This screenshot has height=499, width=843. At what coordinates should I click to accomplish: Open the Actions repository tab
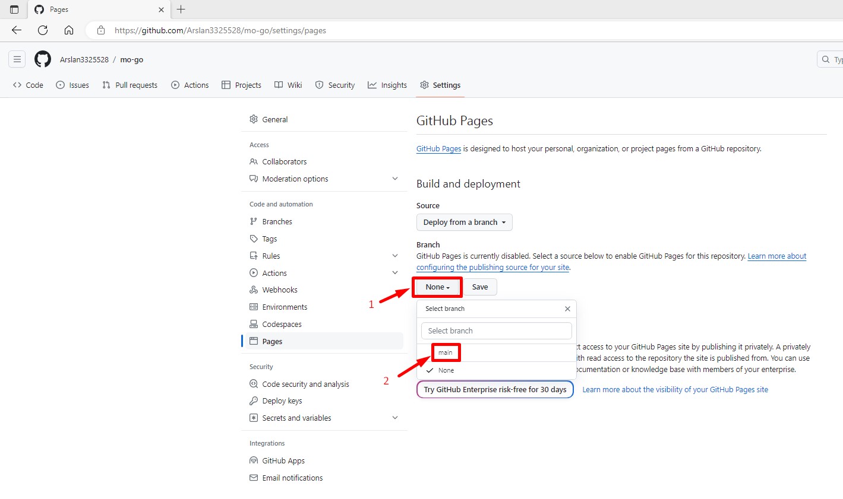(x=190, y=85)
